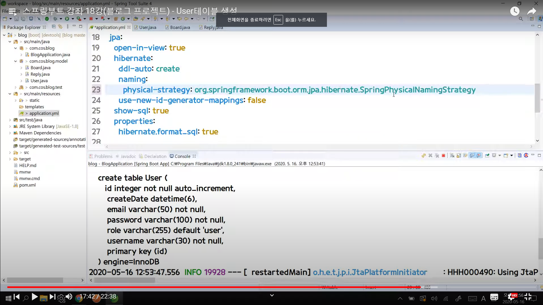543x305 pixels.
Task: Click the toolbar search magnifier icon
Action: click(x=521, y=19)
